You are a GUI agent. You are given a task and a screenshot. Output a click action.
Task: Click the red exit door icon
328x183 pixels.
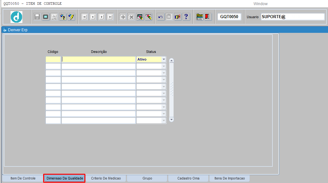pyautogui.click(x=208, y=17)
